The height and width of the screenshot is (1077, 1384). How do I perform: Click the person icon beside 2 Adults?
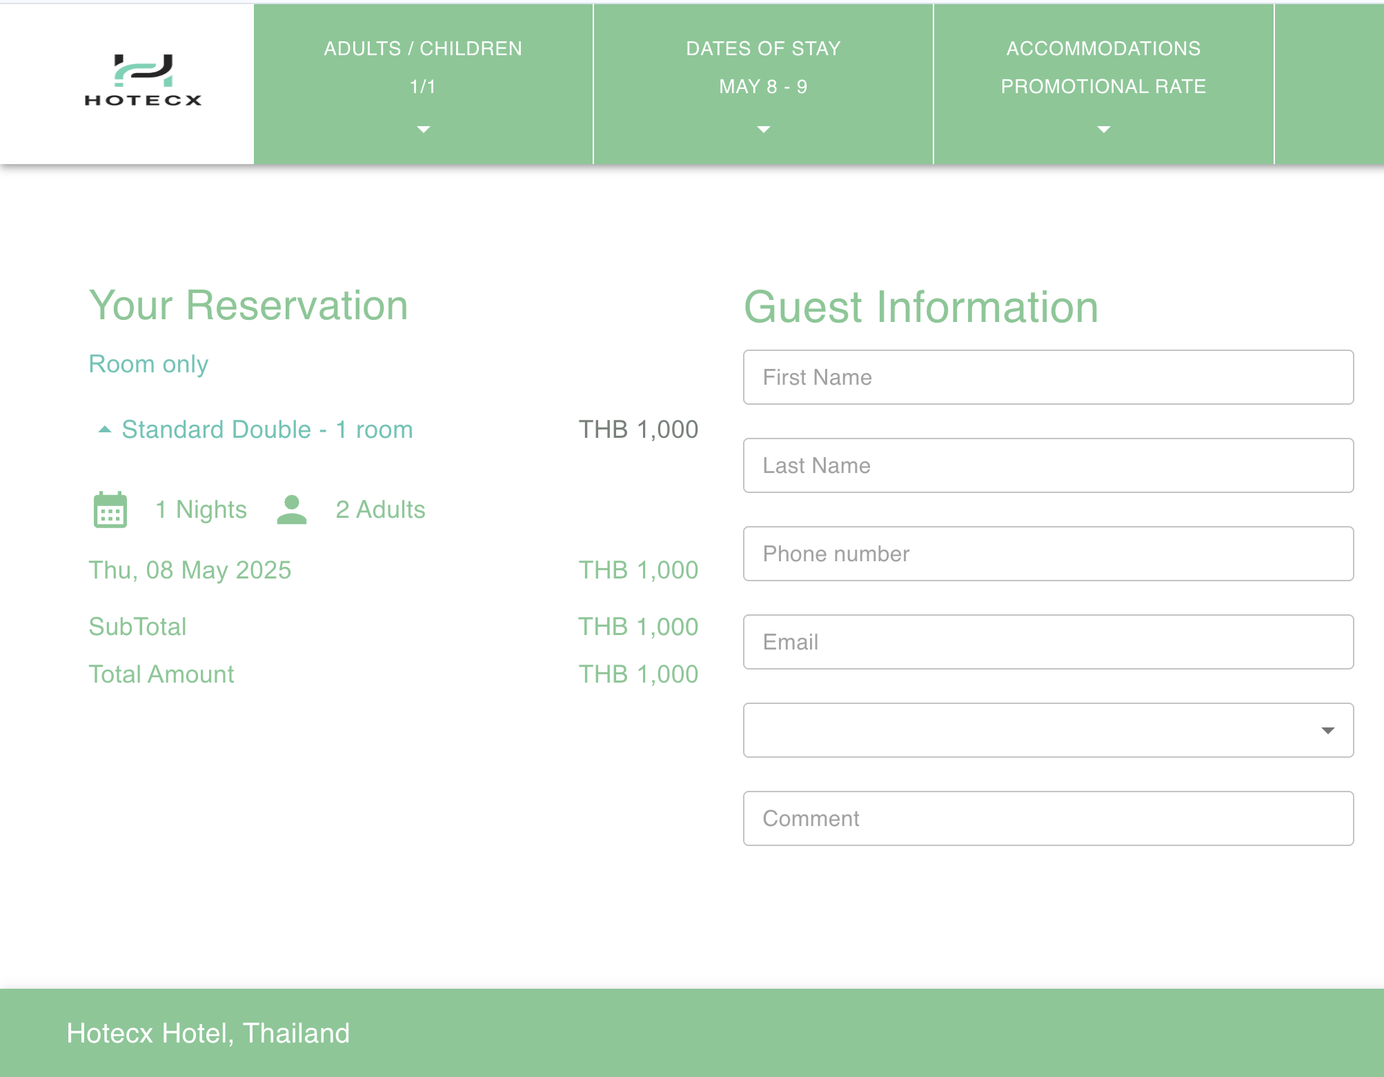click(x=292, y=510)
